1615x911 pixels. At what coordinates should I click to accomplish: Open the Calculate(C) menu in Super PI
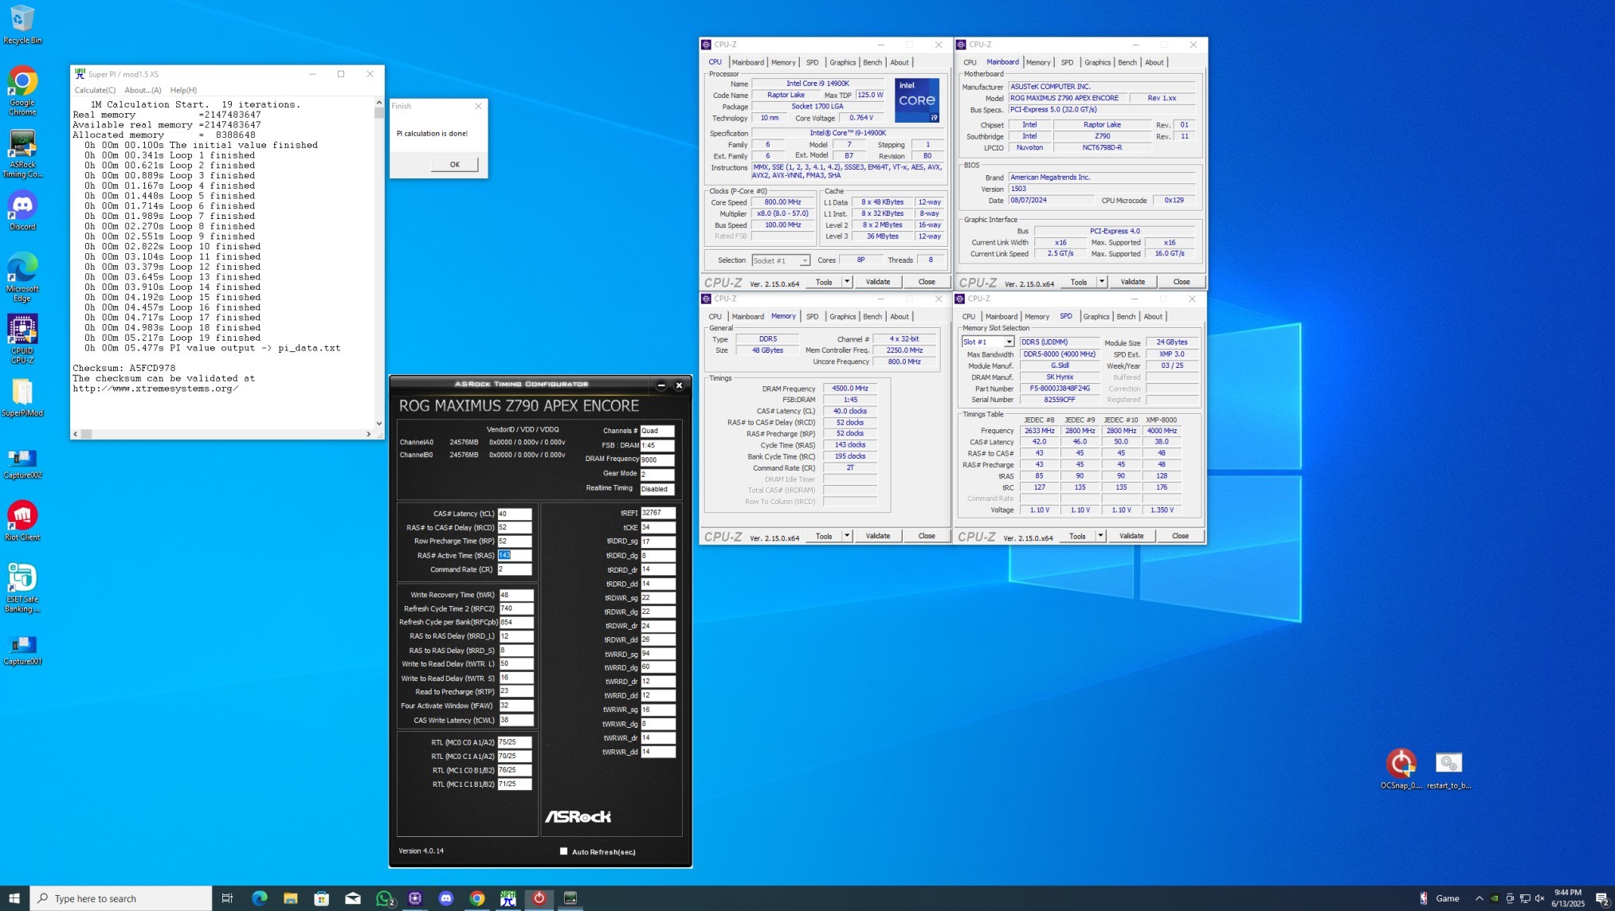click(95, 90)
